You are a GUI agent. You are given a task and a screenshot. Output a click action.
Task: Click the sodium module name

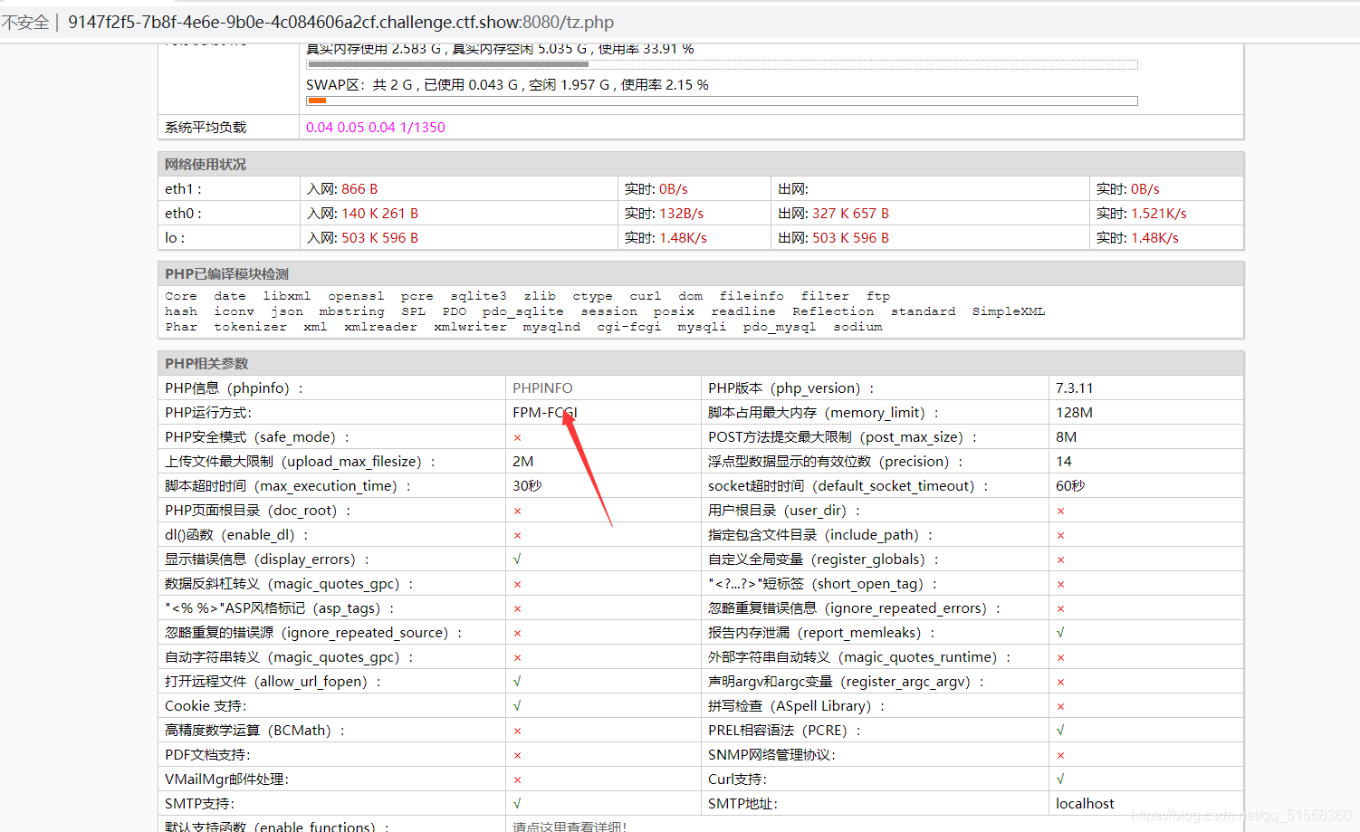click(857, 327)
